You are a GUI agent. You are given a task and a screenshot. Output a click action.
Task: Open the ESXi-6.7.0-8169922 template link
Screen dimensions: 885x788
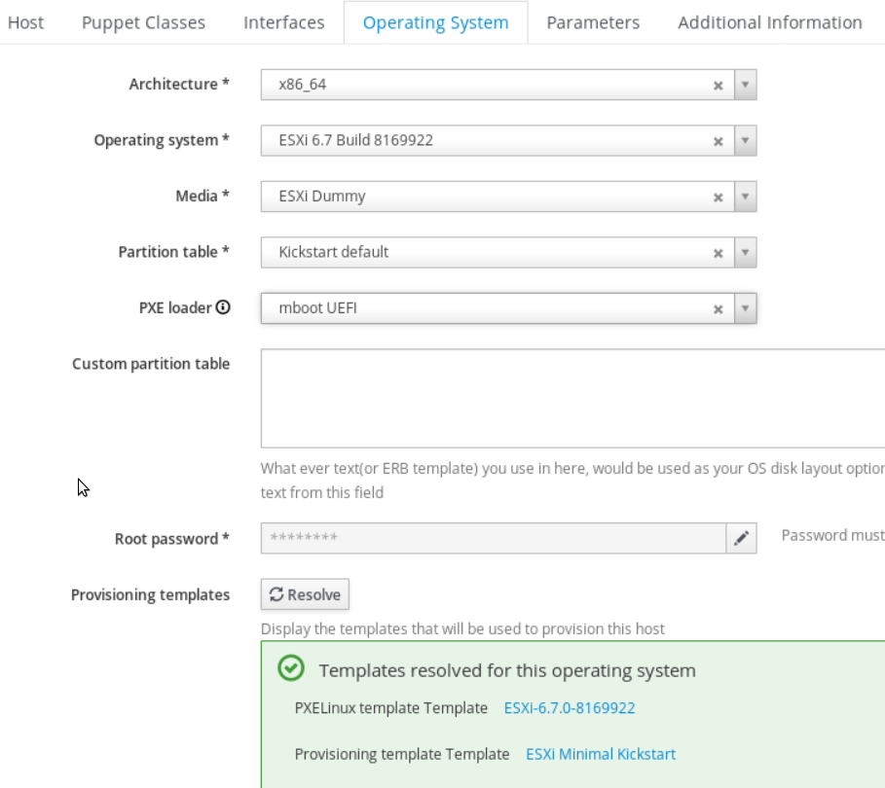point(569,708)
